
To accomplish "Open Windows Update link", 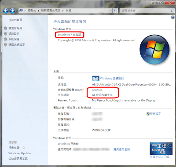I will pos(20,153).
